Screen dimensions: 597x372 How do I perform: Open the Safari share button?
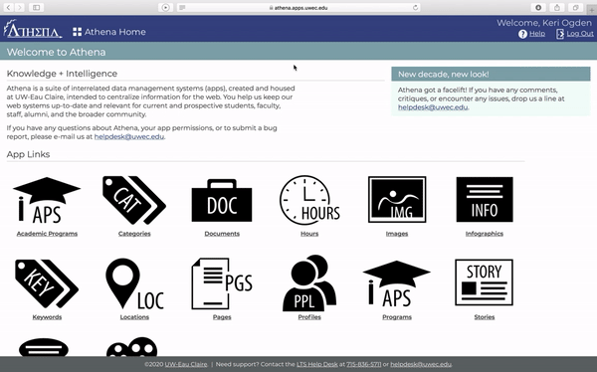click(x=557, y=7)
